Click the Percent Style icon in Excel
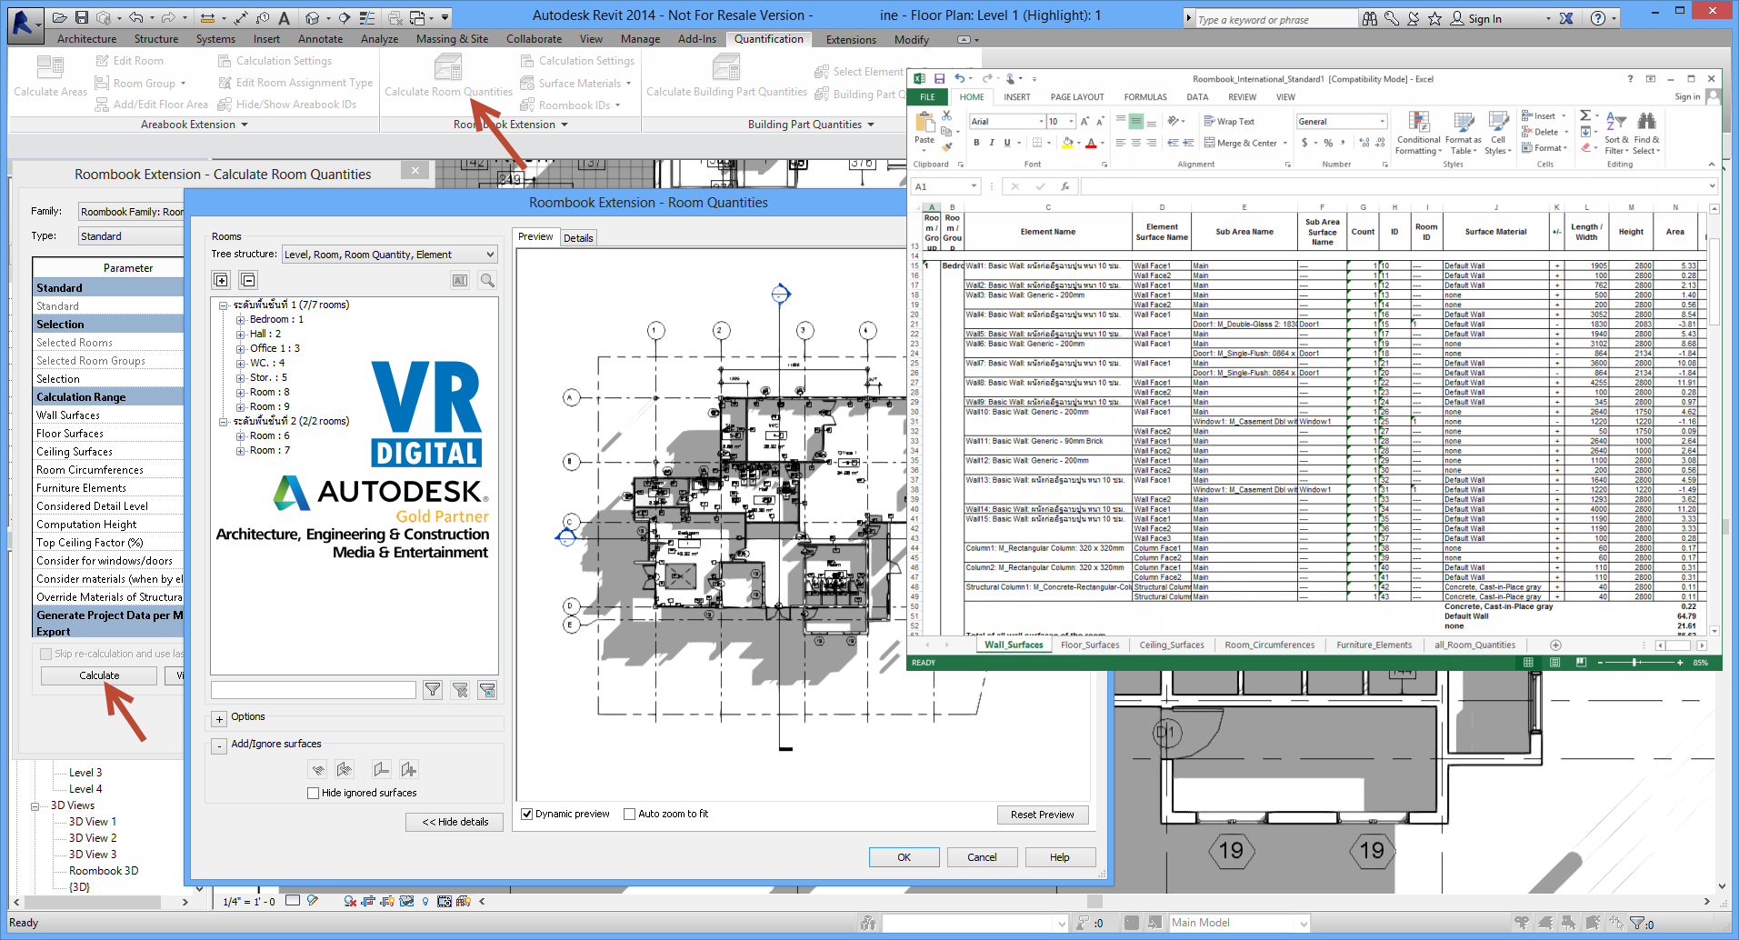1739x940 pixels. (x=1328, y=143)
